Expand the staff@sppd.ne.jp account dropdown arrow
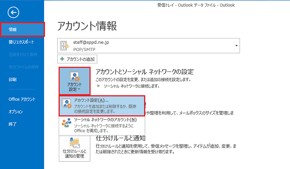 [x=236, y=46]
